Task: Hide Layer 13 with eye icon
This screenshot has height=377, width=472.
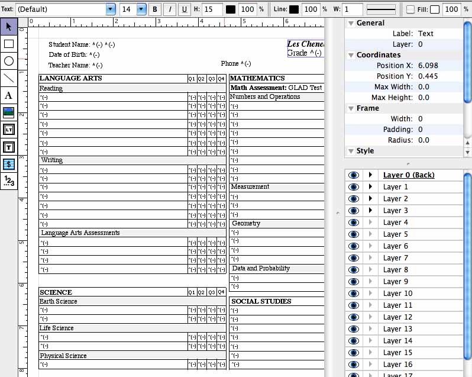Action: 353,329
